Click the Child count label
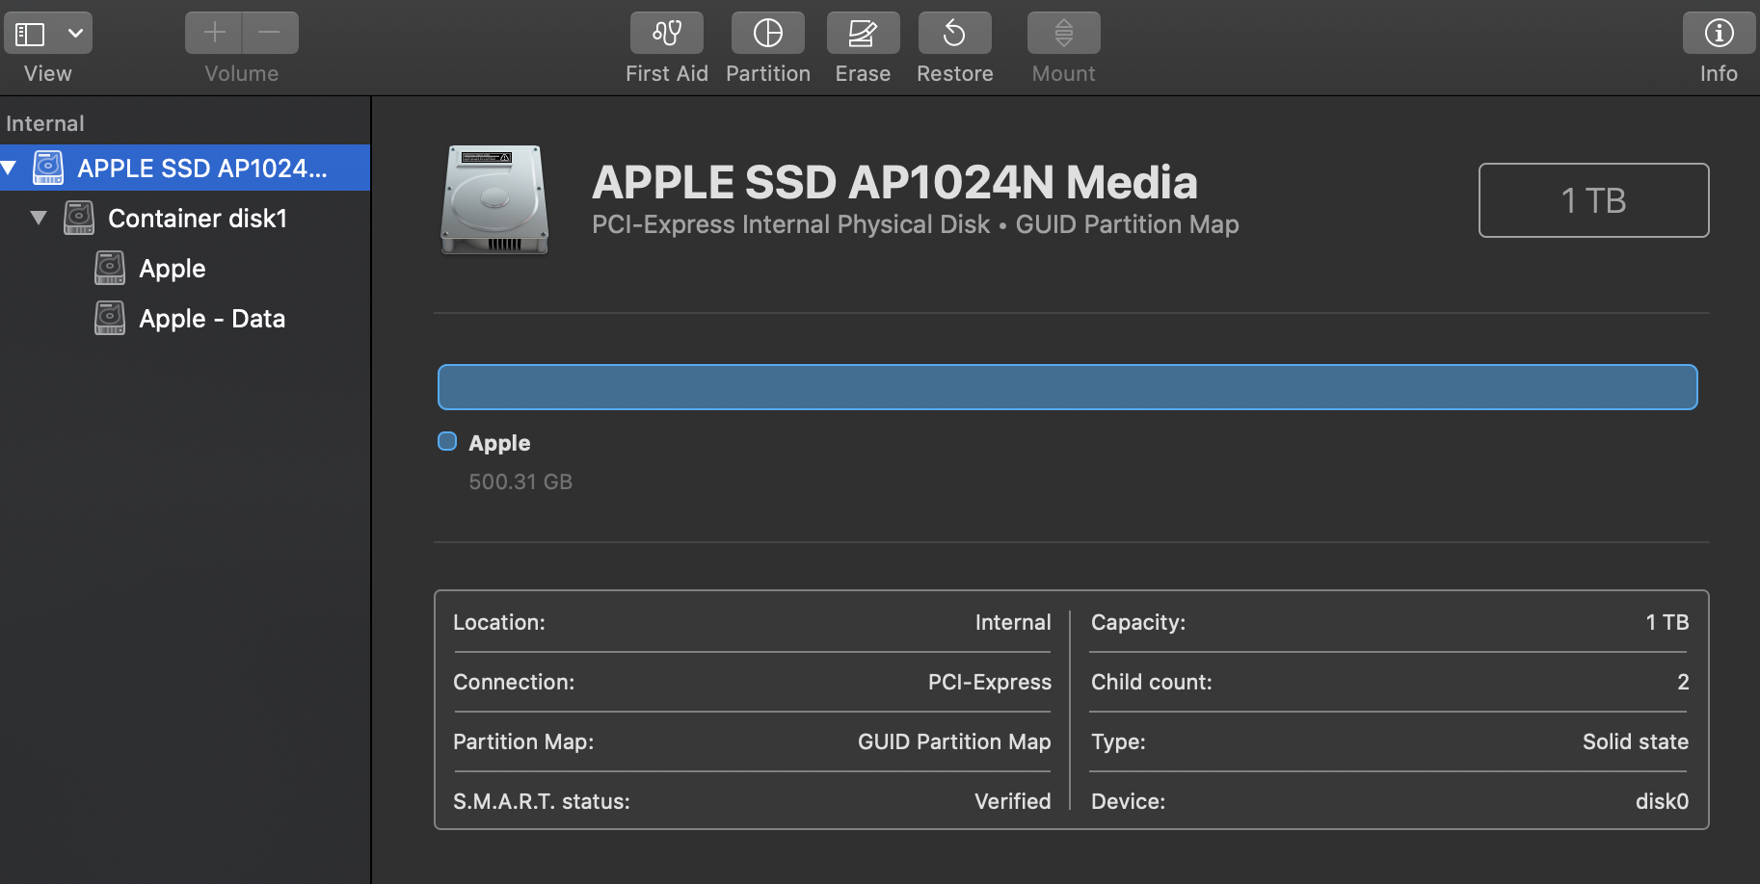 tap(1152, 682)
